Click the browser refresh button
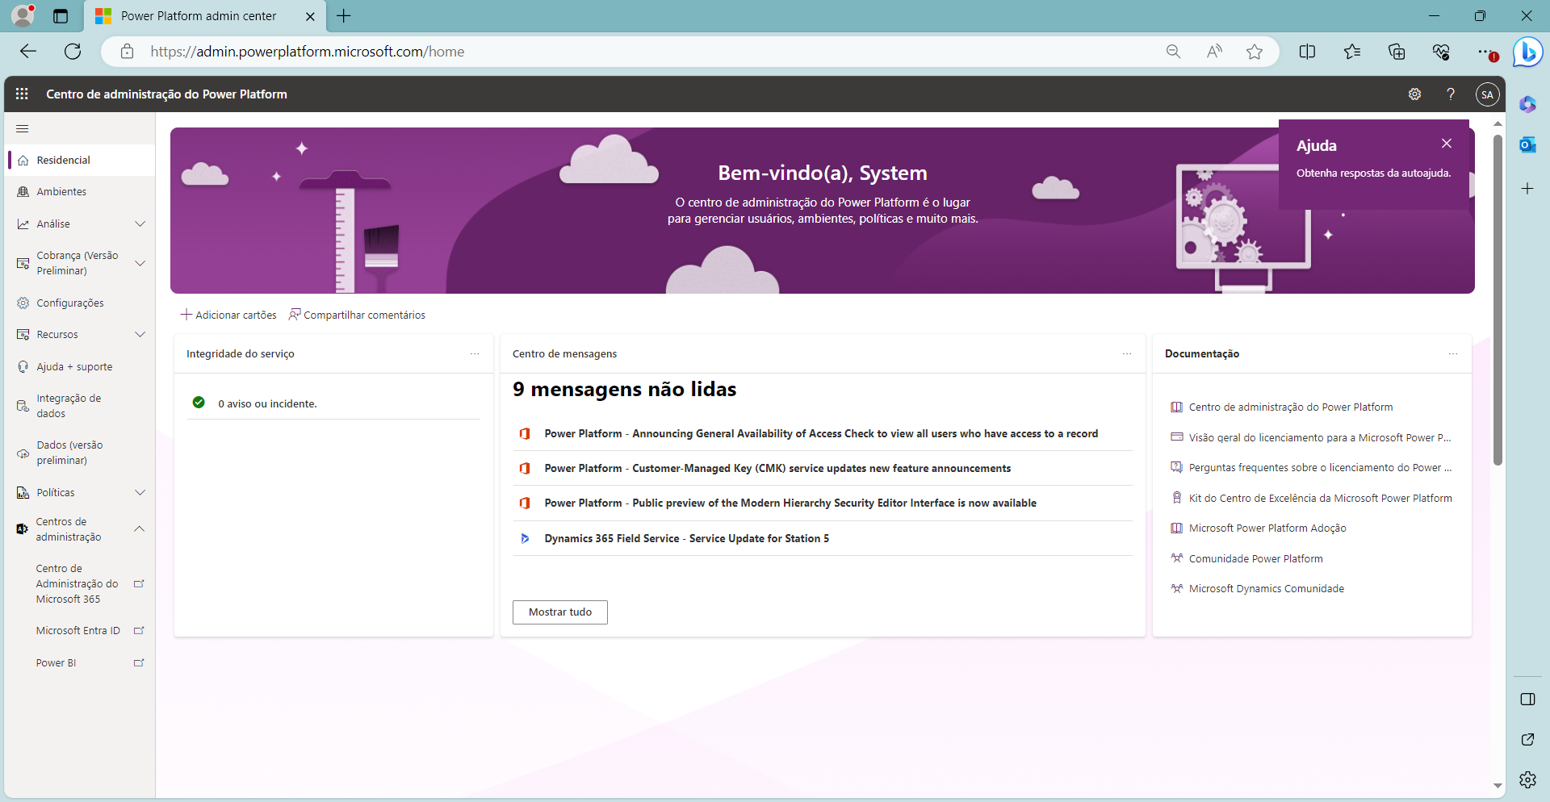1550x802 pixels. pos(73,52)
